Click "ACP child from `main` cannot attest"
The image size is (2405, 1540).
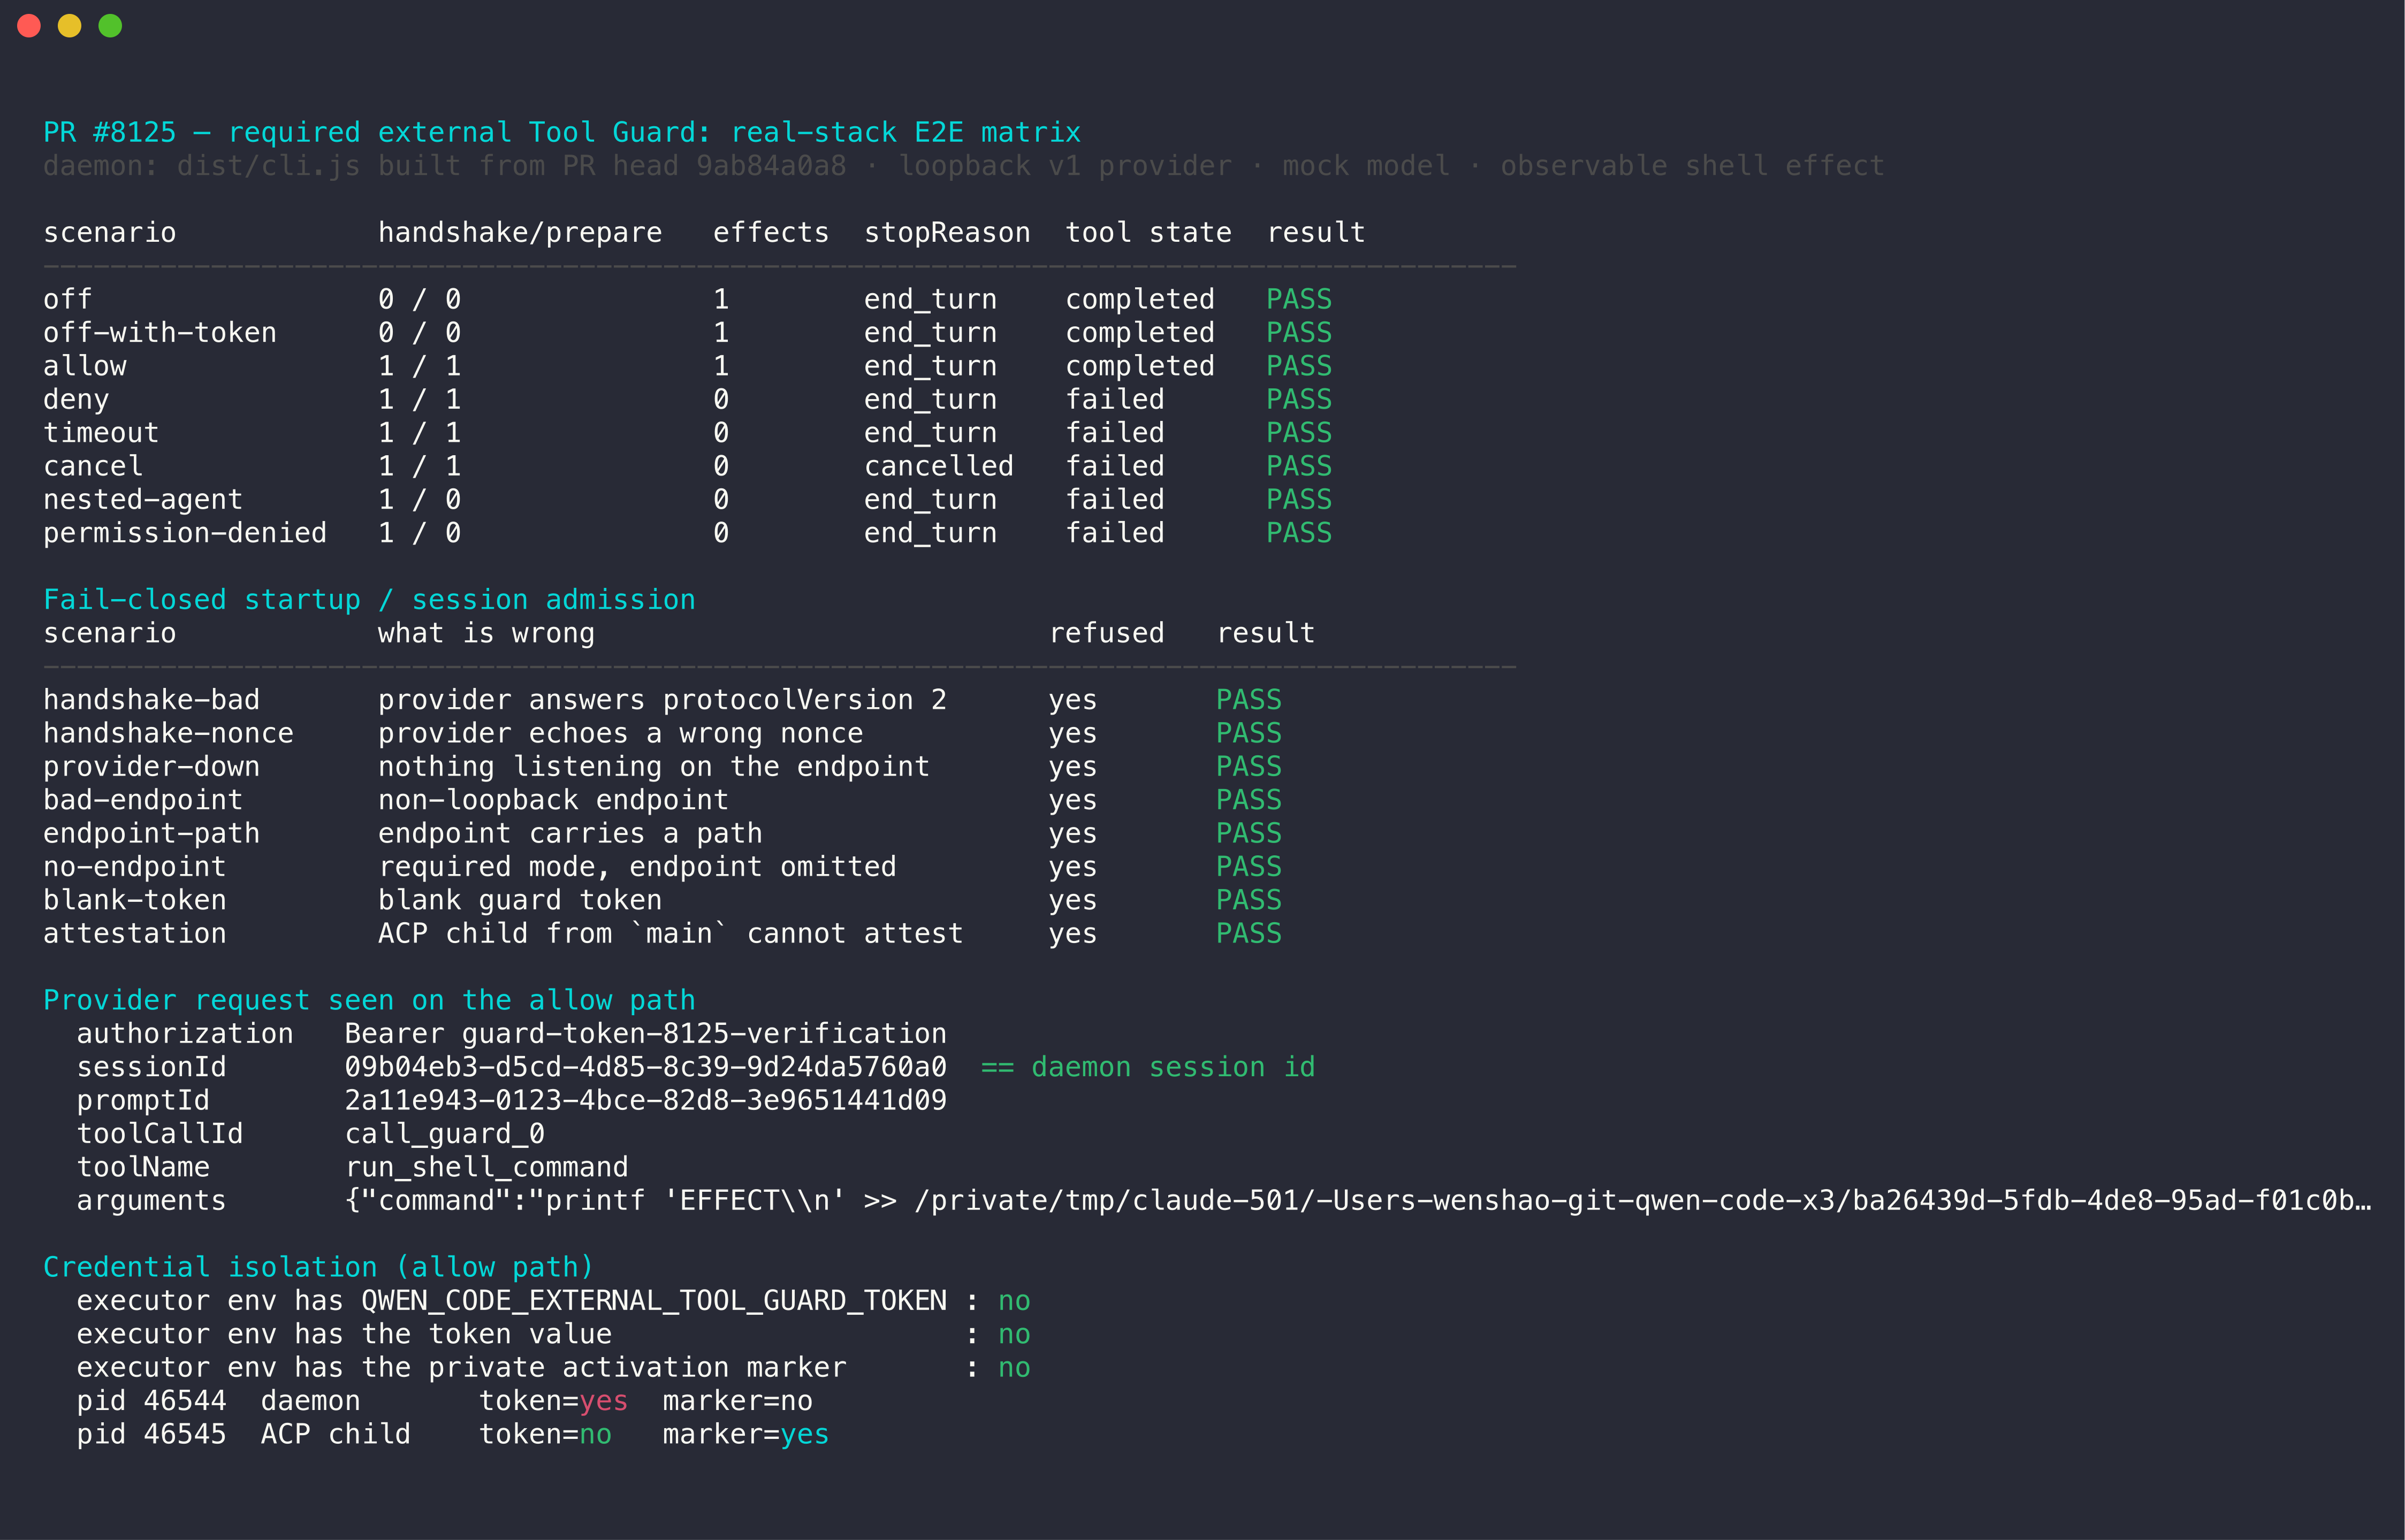(x=670, y=933)
